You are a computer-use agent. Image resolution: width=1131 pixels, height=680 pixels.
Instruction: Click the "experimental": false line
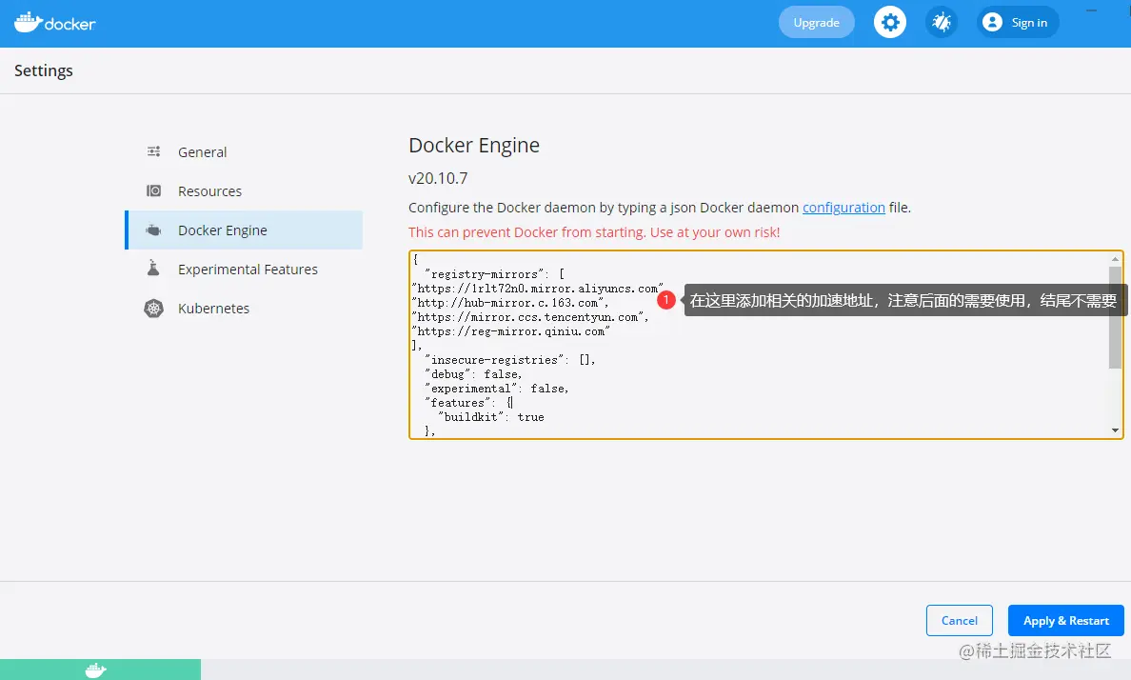(496, 390)
